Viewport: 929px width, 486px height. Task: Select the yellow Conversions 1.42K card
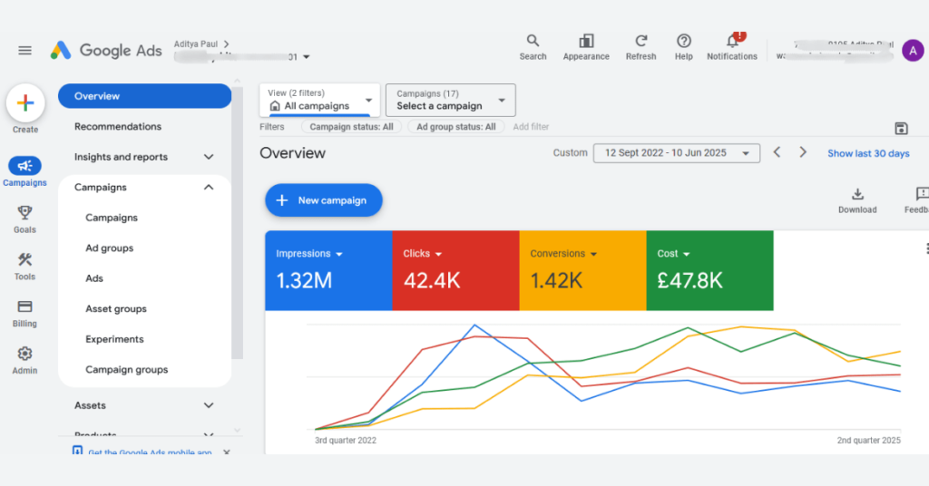click(x=582, y=270)
